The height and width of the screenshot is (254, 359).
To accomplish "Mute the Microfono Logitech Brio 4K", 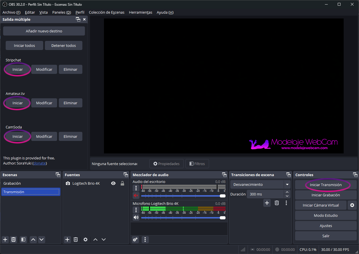I will point(136,218).
